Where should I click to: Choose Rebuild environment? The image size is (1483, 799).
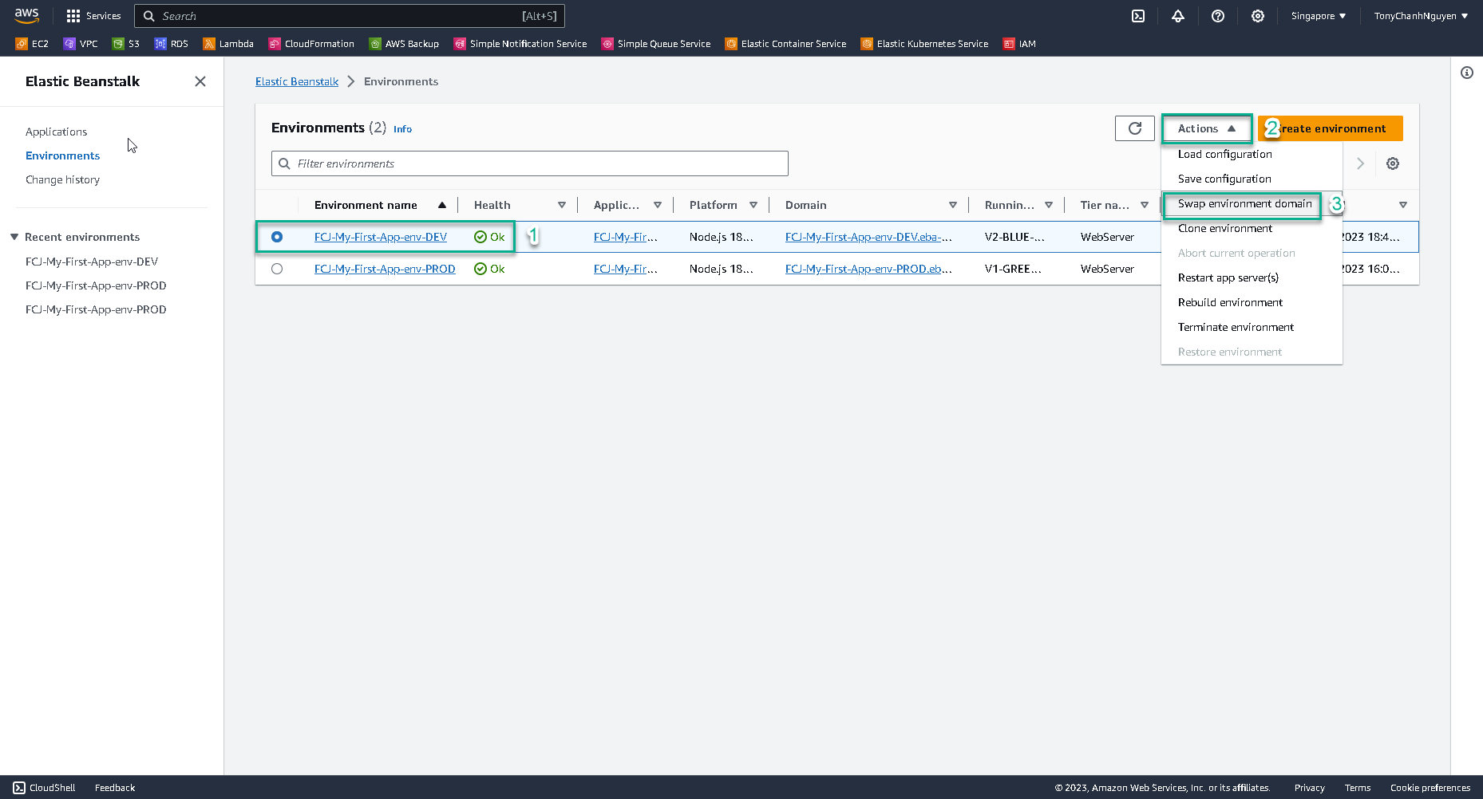[1230, 302]
